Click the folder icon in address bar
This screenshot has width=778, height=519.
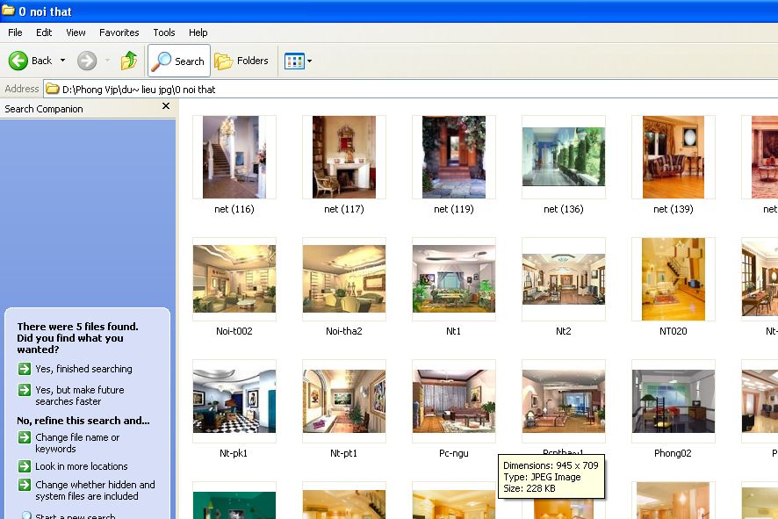(53, 90)
